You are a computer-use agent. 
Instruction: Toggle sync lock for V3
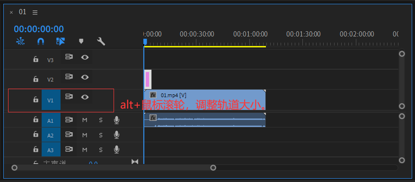[x=69, y=57]
